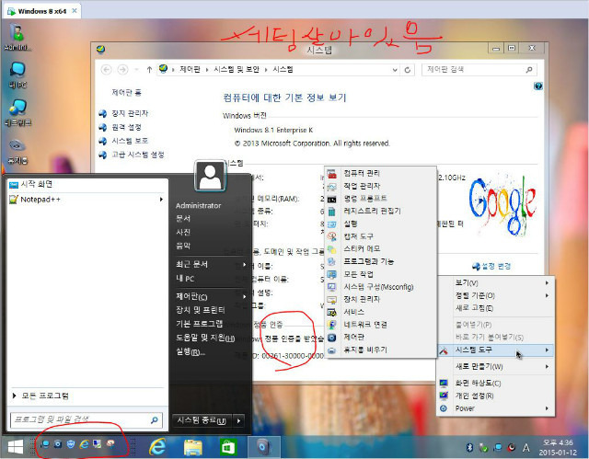The width and height of the screenshot is (589, 459).
Task: Click the up arrow in System window
Action: point(149,69)
